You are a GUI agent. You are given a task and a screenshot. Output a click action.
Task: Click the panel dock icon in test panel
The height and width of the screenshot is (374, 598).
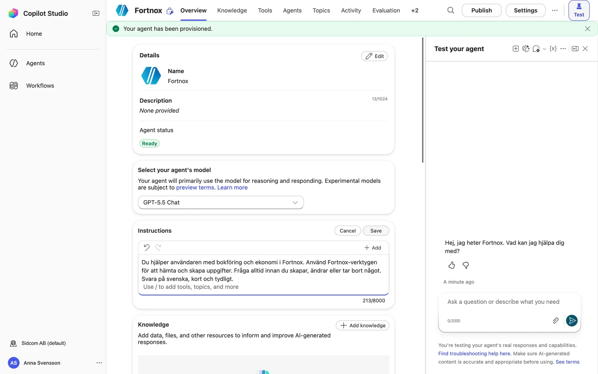[x=575, y=49]
